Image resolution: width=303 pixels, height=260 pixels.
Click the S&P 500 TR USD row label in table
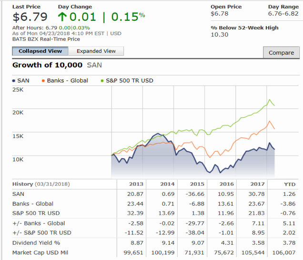point(36,213)
